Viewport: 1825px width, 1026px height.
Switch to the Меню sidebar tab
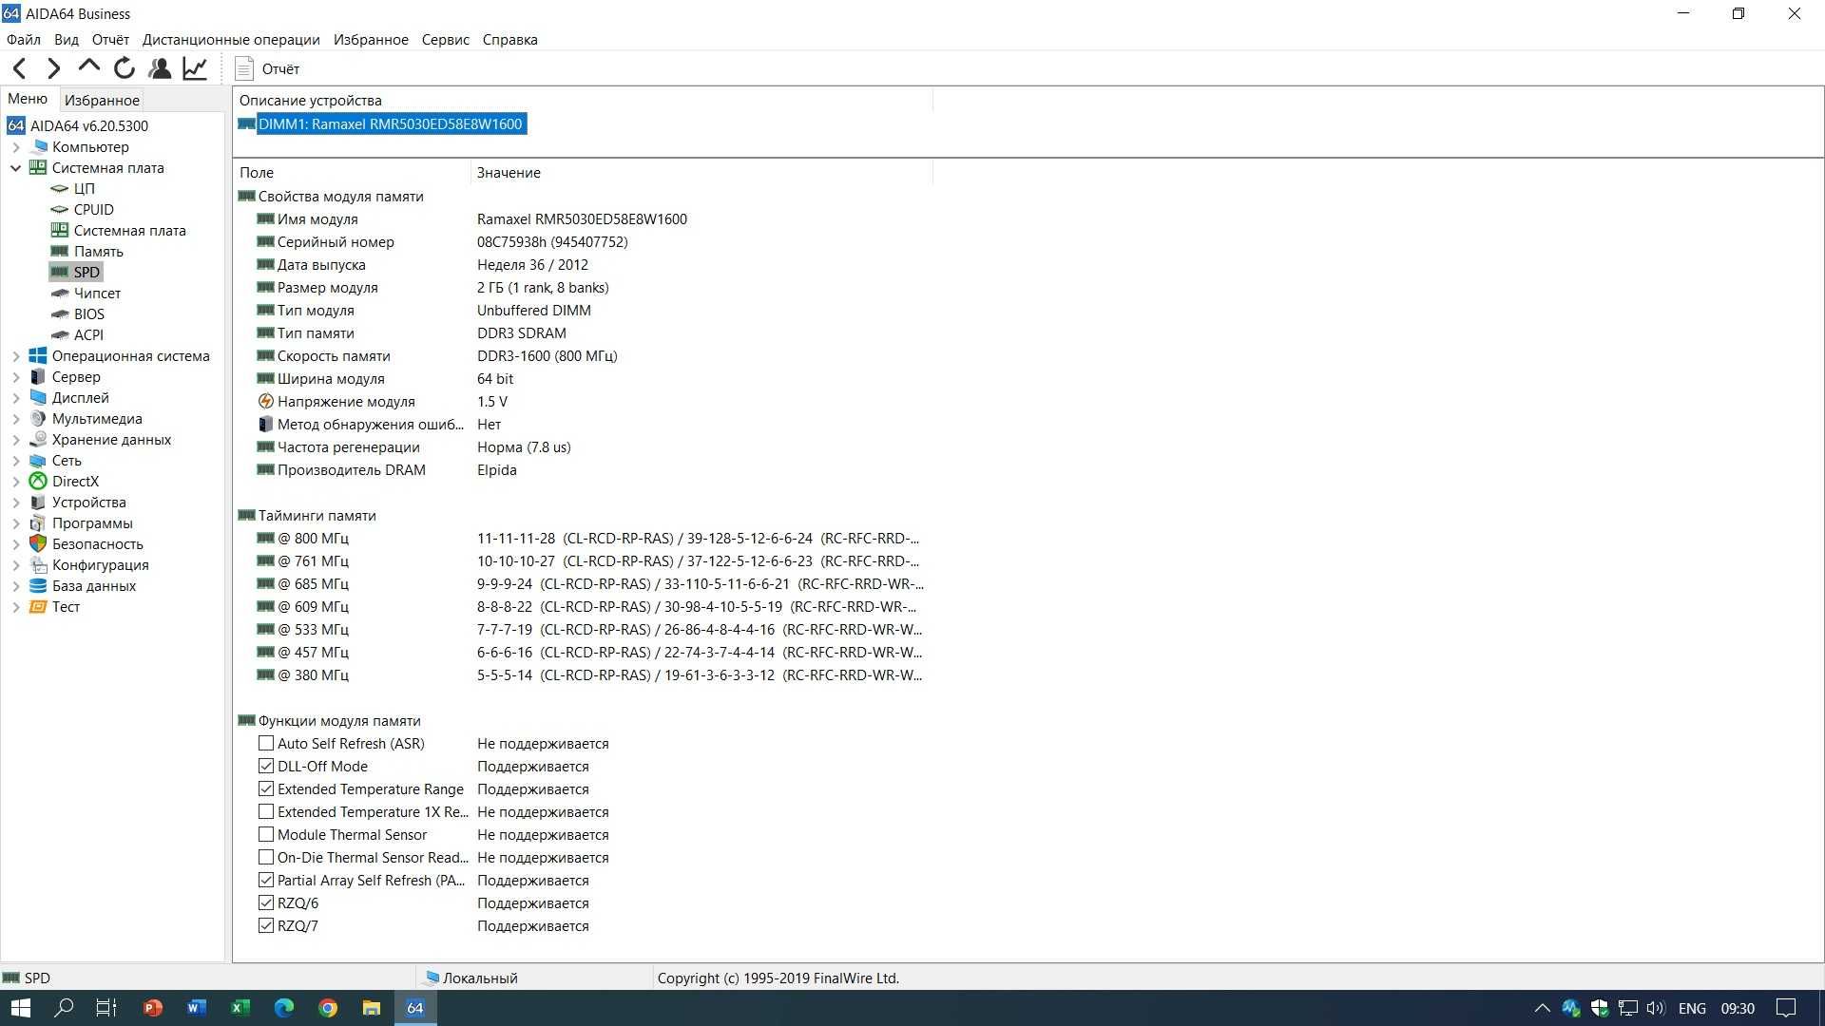28,99
